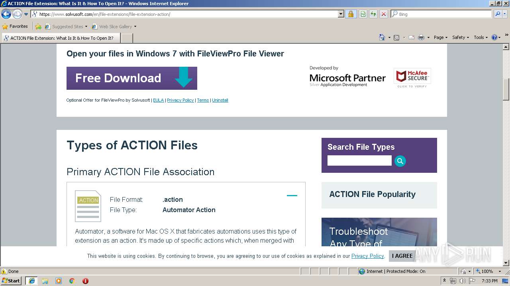The image size is (510, 286).
Task: Open the recent pages dropdown beside Forward
Action: coord(26,14)
